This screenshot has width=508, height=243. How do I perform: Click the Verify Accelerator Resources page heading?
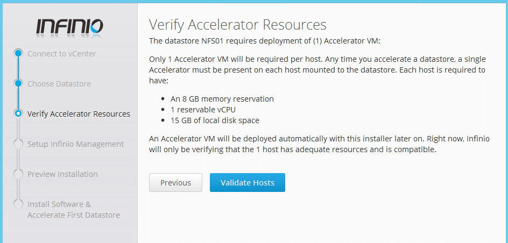click(237, 25)
